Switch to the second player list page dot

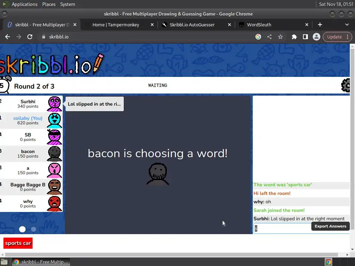point(33,229)
